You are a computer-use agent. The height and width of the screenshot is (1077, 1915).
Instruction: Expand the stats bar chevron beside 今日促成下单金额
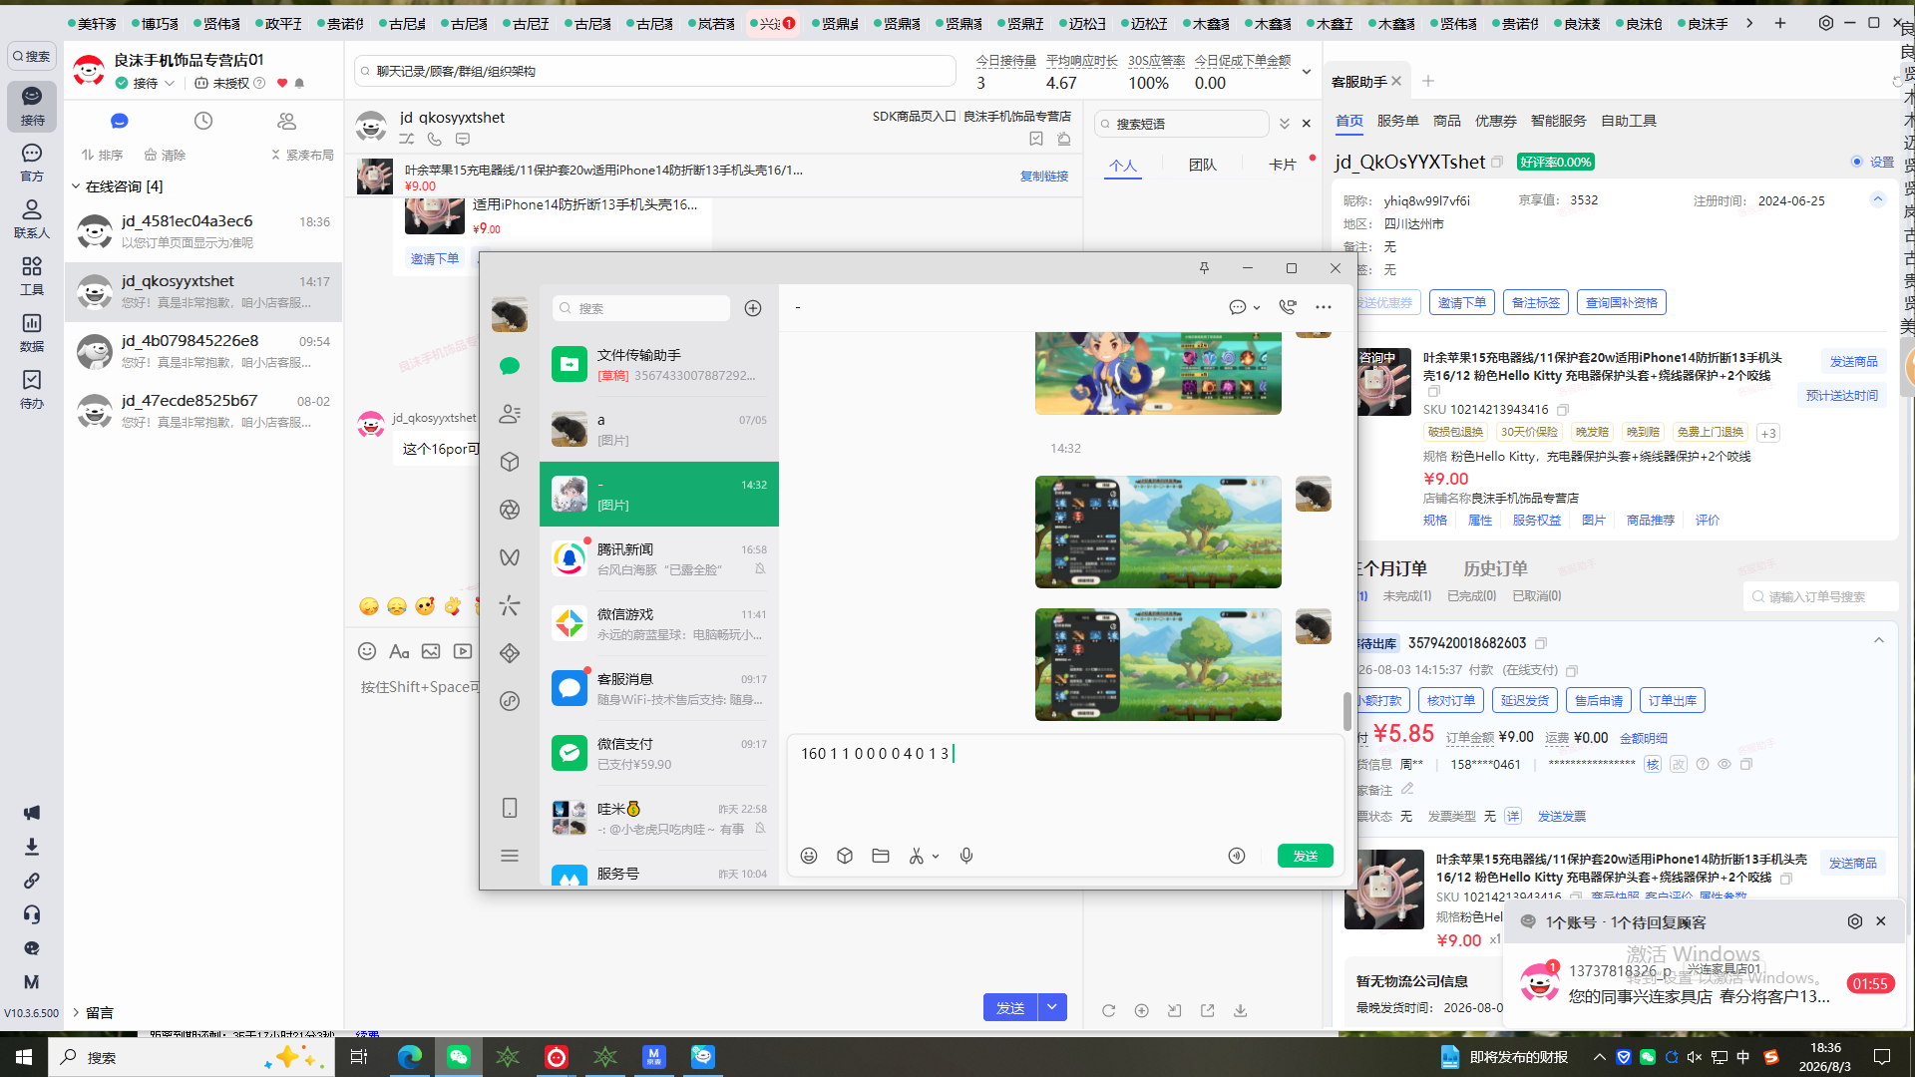click(1307, 72)
